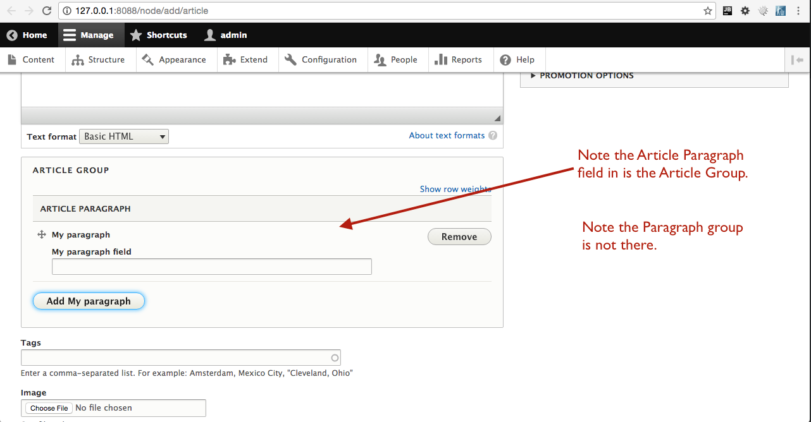Open Chrome's three-dot browser menu
811x422 pixels.
(798, 11)
